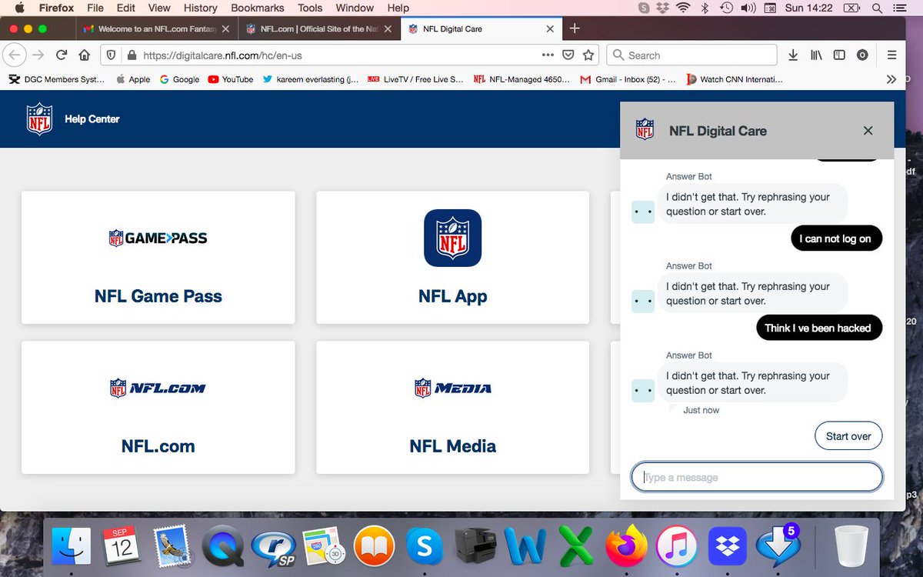923x577 pixels.
Task: Open the Library toolbar icon
Action: pyautogui.click(x=816, y=55)
